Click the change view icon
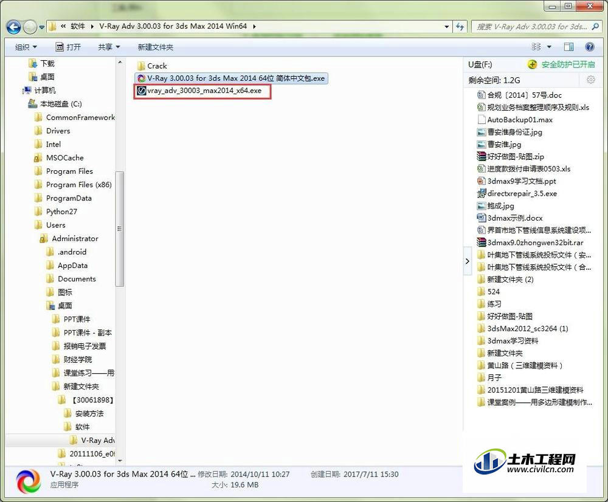The width and height of the screenshot is (608, 502). [536, 47]
